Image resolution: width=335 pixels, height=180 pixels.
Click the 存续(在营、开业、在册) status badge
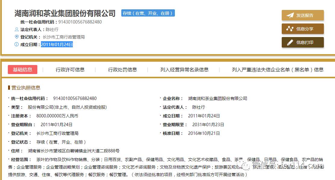click(x=148, y=13)
